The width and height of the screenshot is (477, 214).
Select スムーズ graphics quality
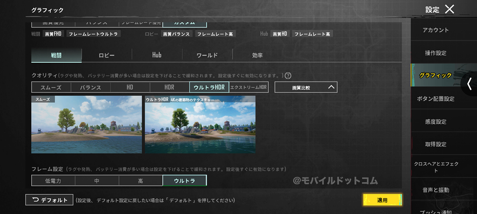click(x=51, y=87)
